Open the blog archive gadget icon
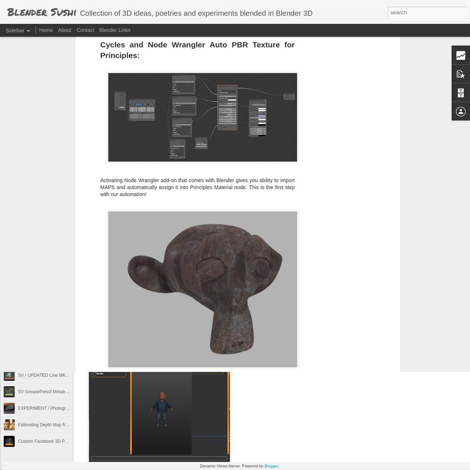The width and height of the screenshot is (470, 470). pos(461,93)
